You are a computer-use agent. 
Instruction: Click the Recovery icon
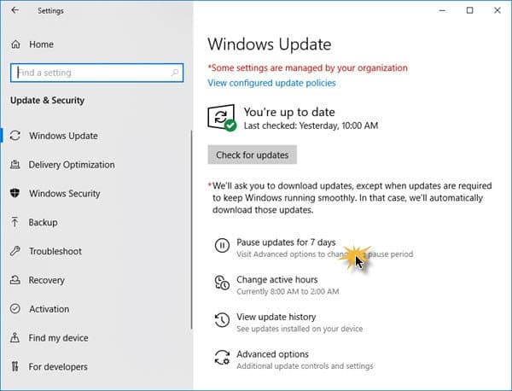(x=15, y=280)
